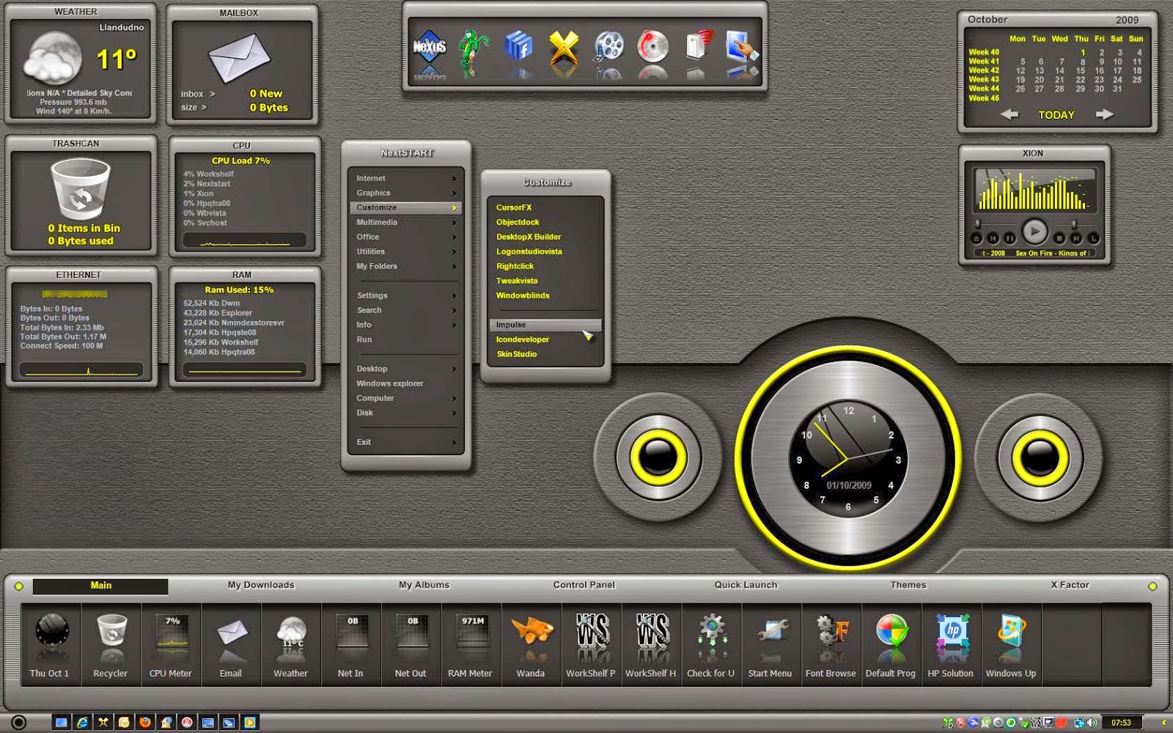Viewport: 1173px width, 733px height.
Task: Click the Xion left slider handle
Action: 977,224
